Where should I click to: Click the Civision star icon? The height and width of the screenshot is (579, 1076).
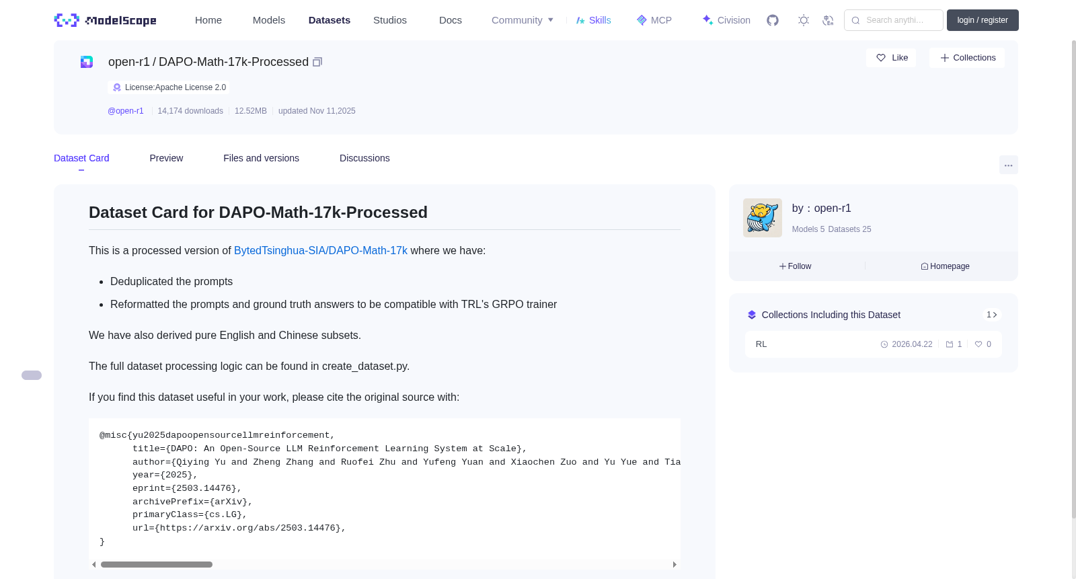(x=707, y=20)
